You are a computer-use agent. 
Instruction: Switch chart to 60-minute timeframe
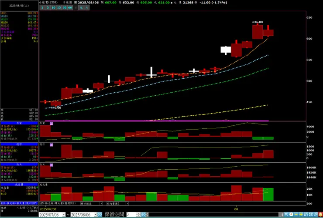tap(70, 8)
